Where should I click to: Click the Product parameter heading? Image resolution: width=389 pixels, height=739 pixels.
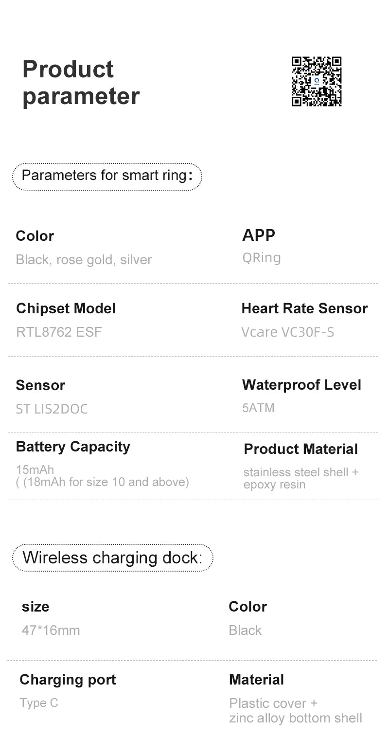click(x=81, y=82)
